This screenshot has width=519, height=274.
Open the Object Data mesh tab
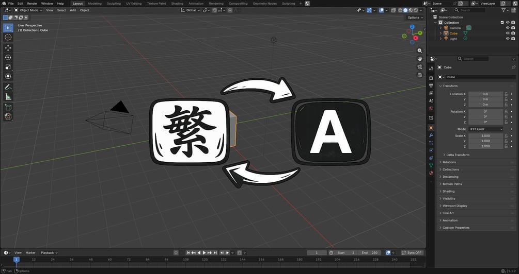[431, 165]
